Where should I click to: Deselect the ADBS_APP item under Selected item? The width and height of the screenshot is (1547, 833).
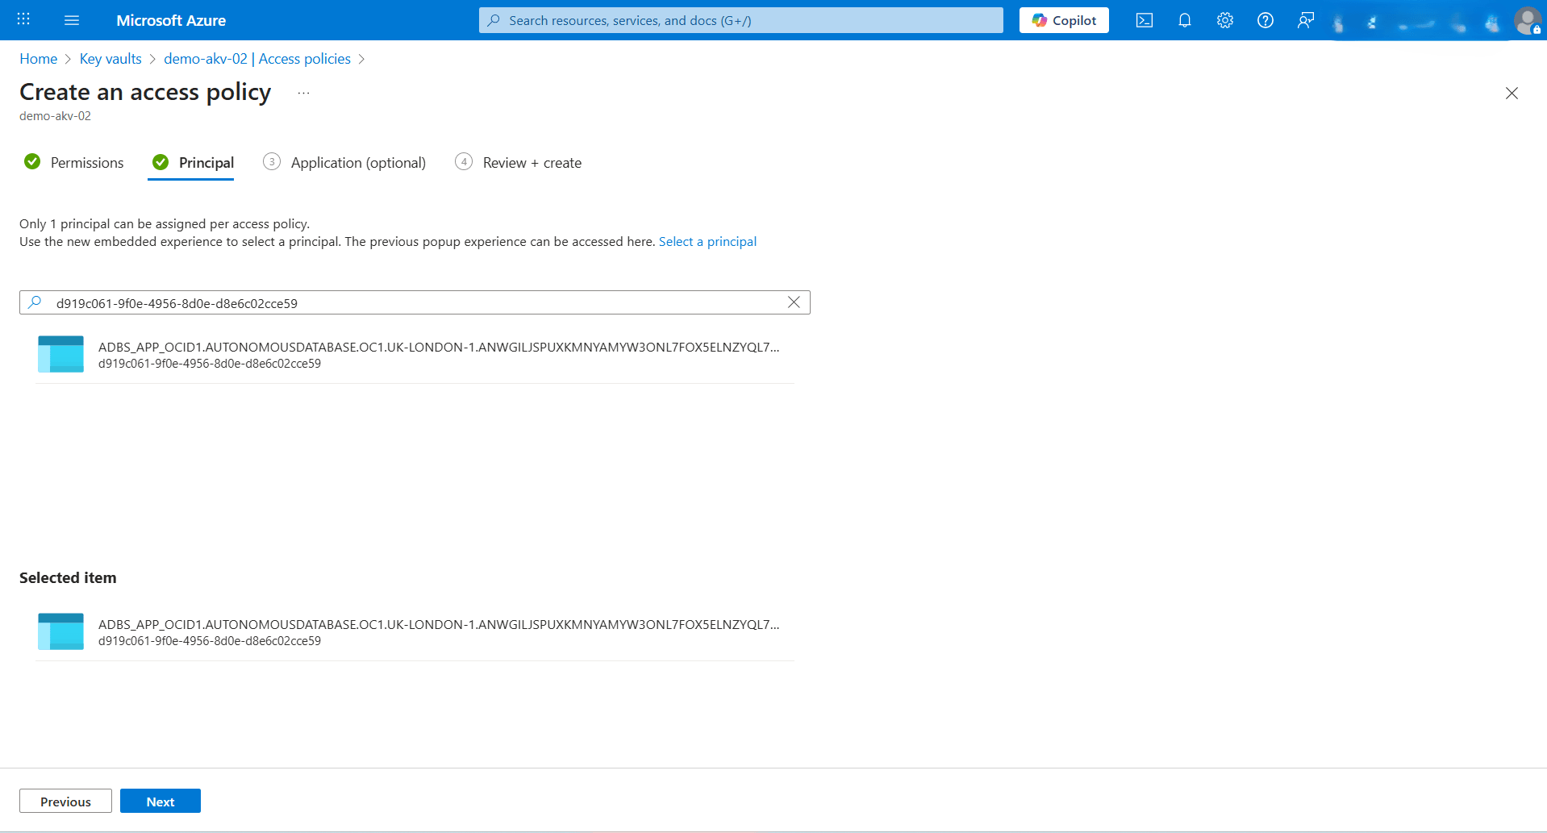(x=414, y=631)
